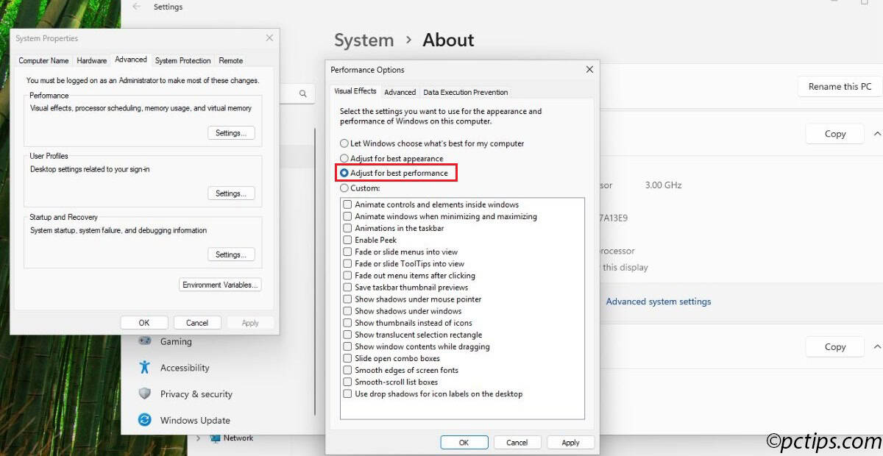Check Animate windows when minimizing and maximizing
883x456 pixels.
(347, 216)
